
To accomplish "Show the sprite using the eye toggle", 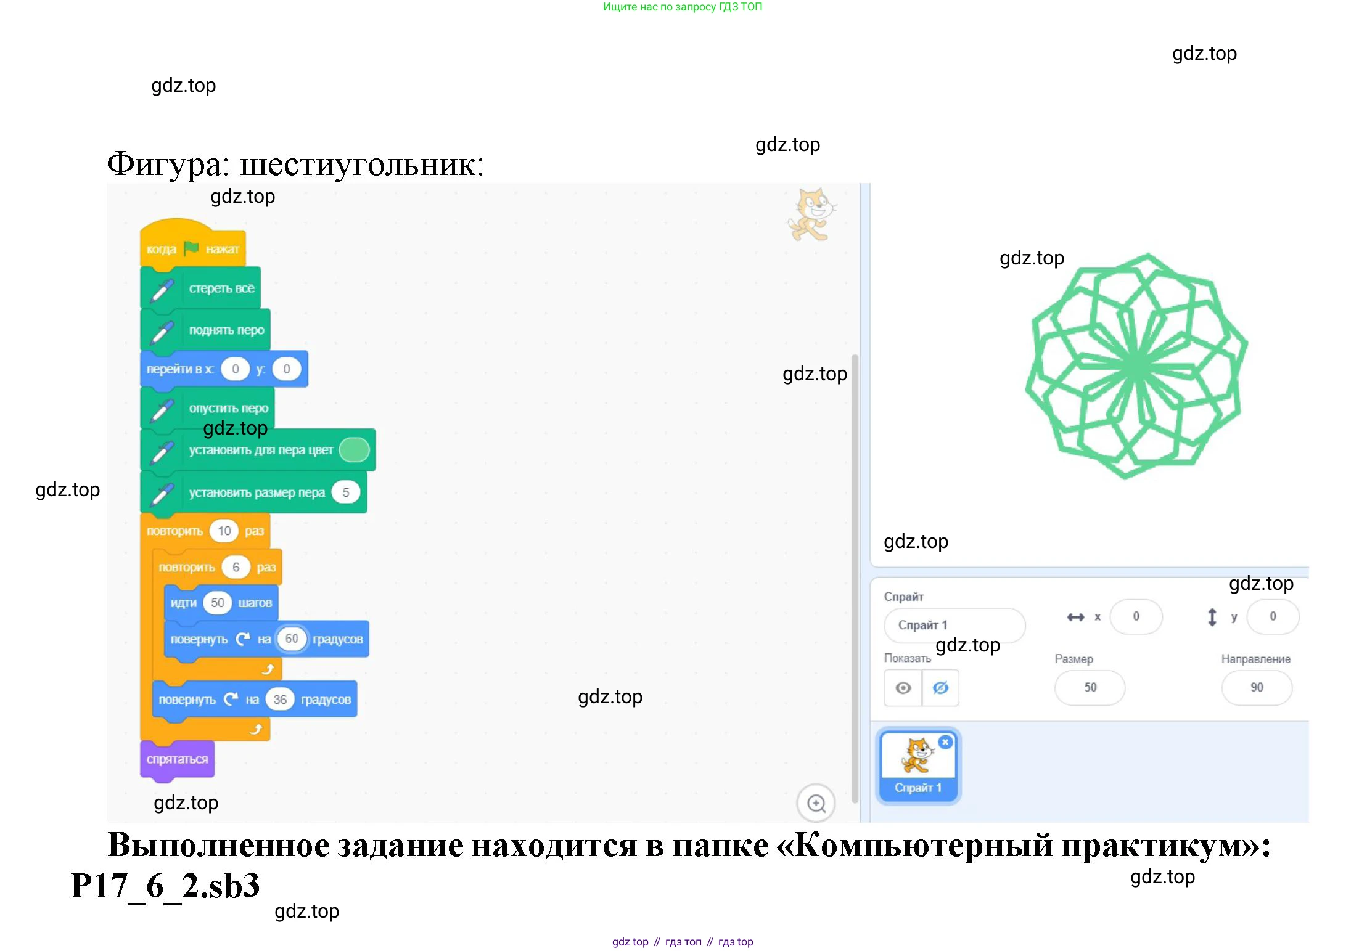I will point(903,688).
